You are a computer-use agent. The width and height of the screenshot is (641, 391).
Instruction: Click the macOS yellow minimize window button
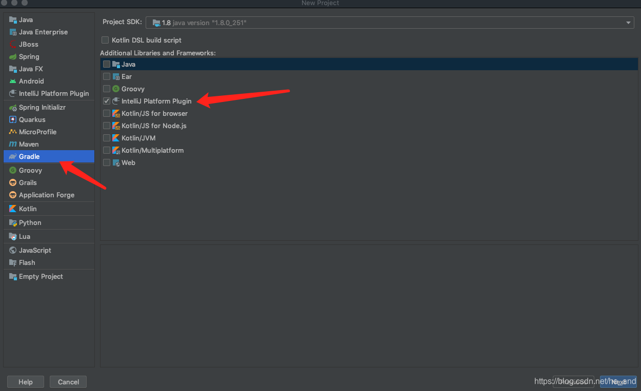pyautogui.click(x=15, y=3)
